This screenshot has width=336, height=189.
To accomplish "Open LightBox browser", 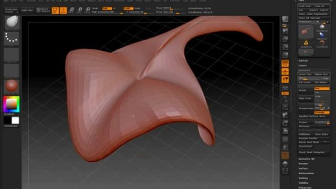I will pos(27,10).
